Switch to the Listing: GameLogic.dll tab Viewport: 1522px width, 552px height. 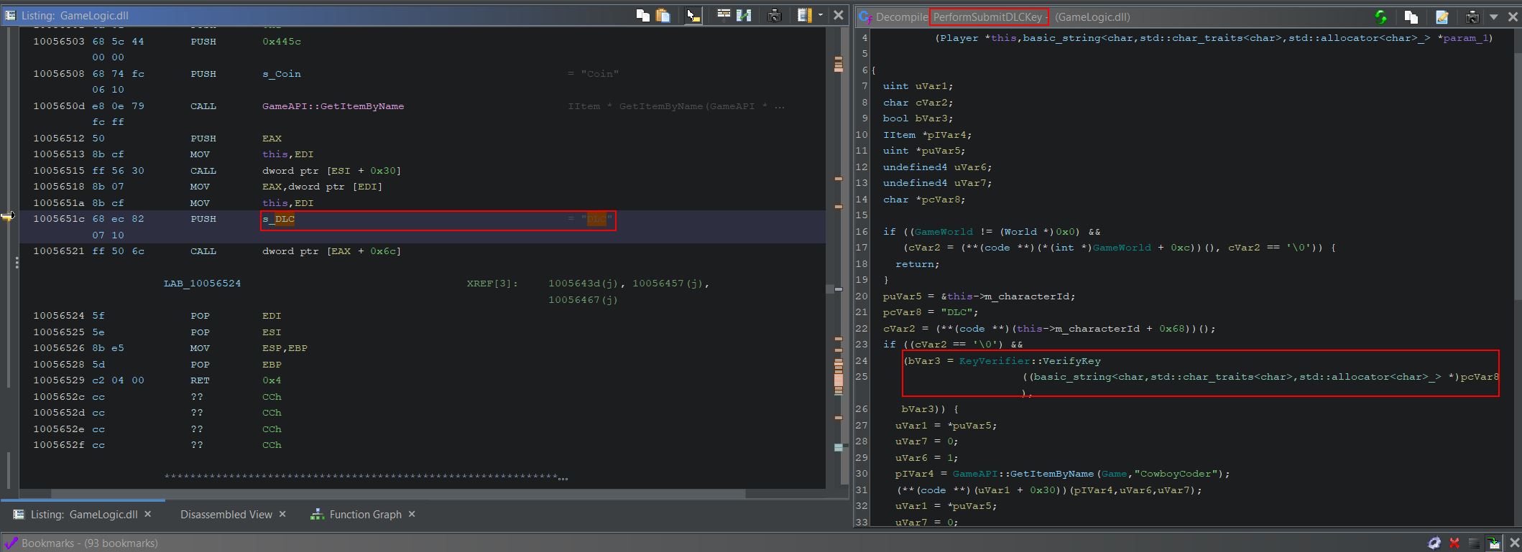pos(84,514)
